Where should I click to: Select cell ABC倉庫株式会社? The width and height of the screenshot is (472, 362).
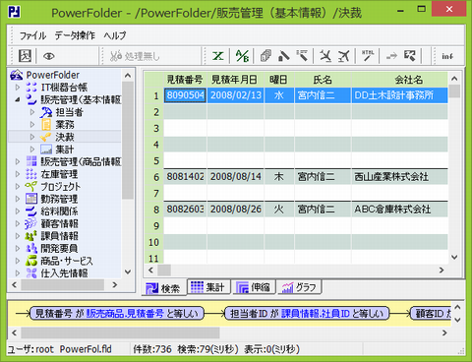[x=399, y=210]
